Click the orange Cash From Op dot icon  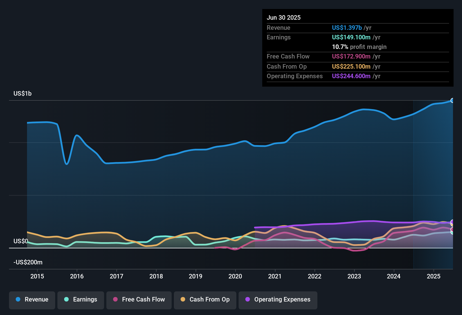[x=183, y=300]
